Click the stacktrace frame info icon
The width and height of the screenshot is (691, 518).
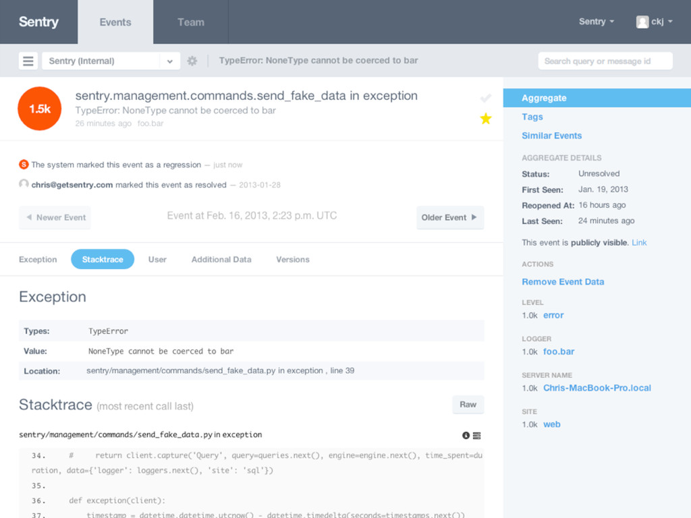pos(466,435)
